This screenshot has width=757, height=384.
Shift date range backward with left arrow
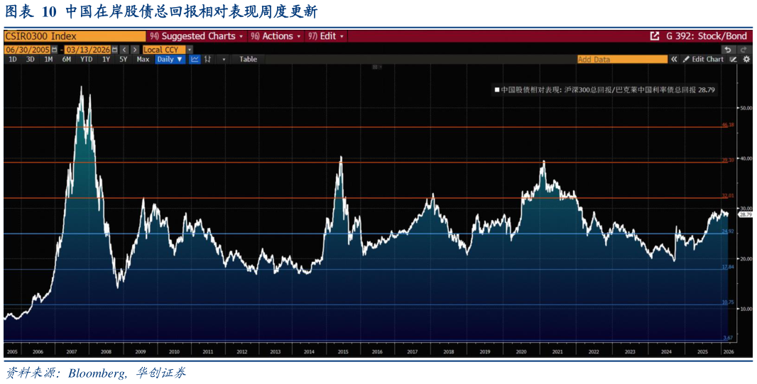(x=124, y=50)
